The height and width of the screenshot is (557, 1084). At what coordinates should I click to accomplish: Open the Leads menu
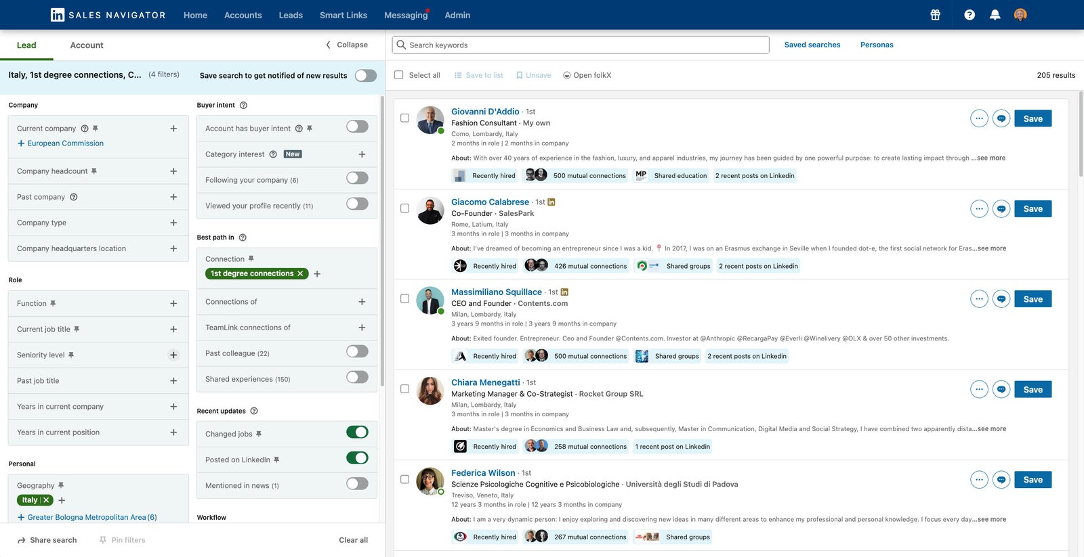click(291, 15)
